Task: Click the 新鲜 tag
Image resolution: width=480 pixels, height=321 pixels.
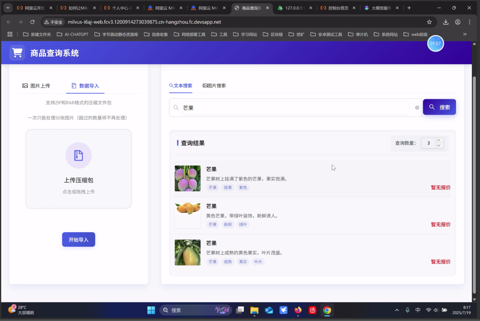Action: (228, 224)
